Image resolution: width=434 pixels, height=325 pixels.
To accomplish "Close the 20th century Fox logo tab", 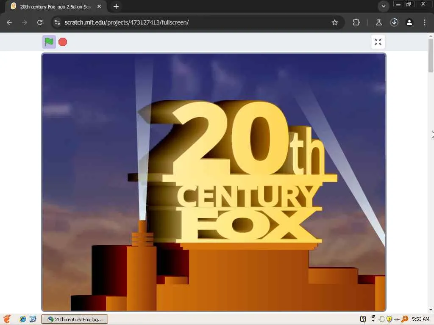I will (x=99, y=6).
